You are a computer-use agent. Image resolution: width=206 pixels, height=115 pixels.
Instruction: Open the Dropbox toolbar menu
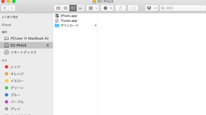coord(152,8)
